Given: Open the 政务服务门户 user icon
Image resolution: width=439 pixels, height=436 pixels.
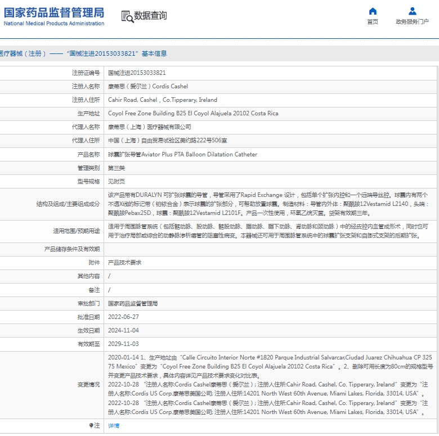Looking at the screenshot, I should point(412,11).
